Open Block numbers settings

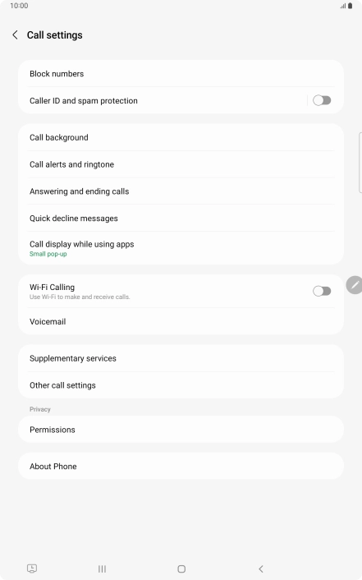(x=181, y=74)
